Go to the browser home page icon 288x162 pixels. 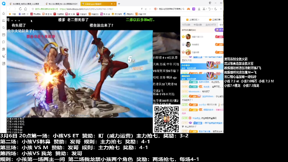point(26,9)
